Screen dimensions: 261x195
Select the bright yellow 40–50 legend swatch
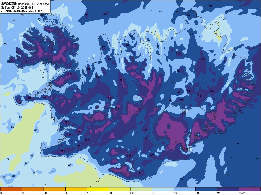pyautogui.click(x=98, y=189)
